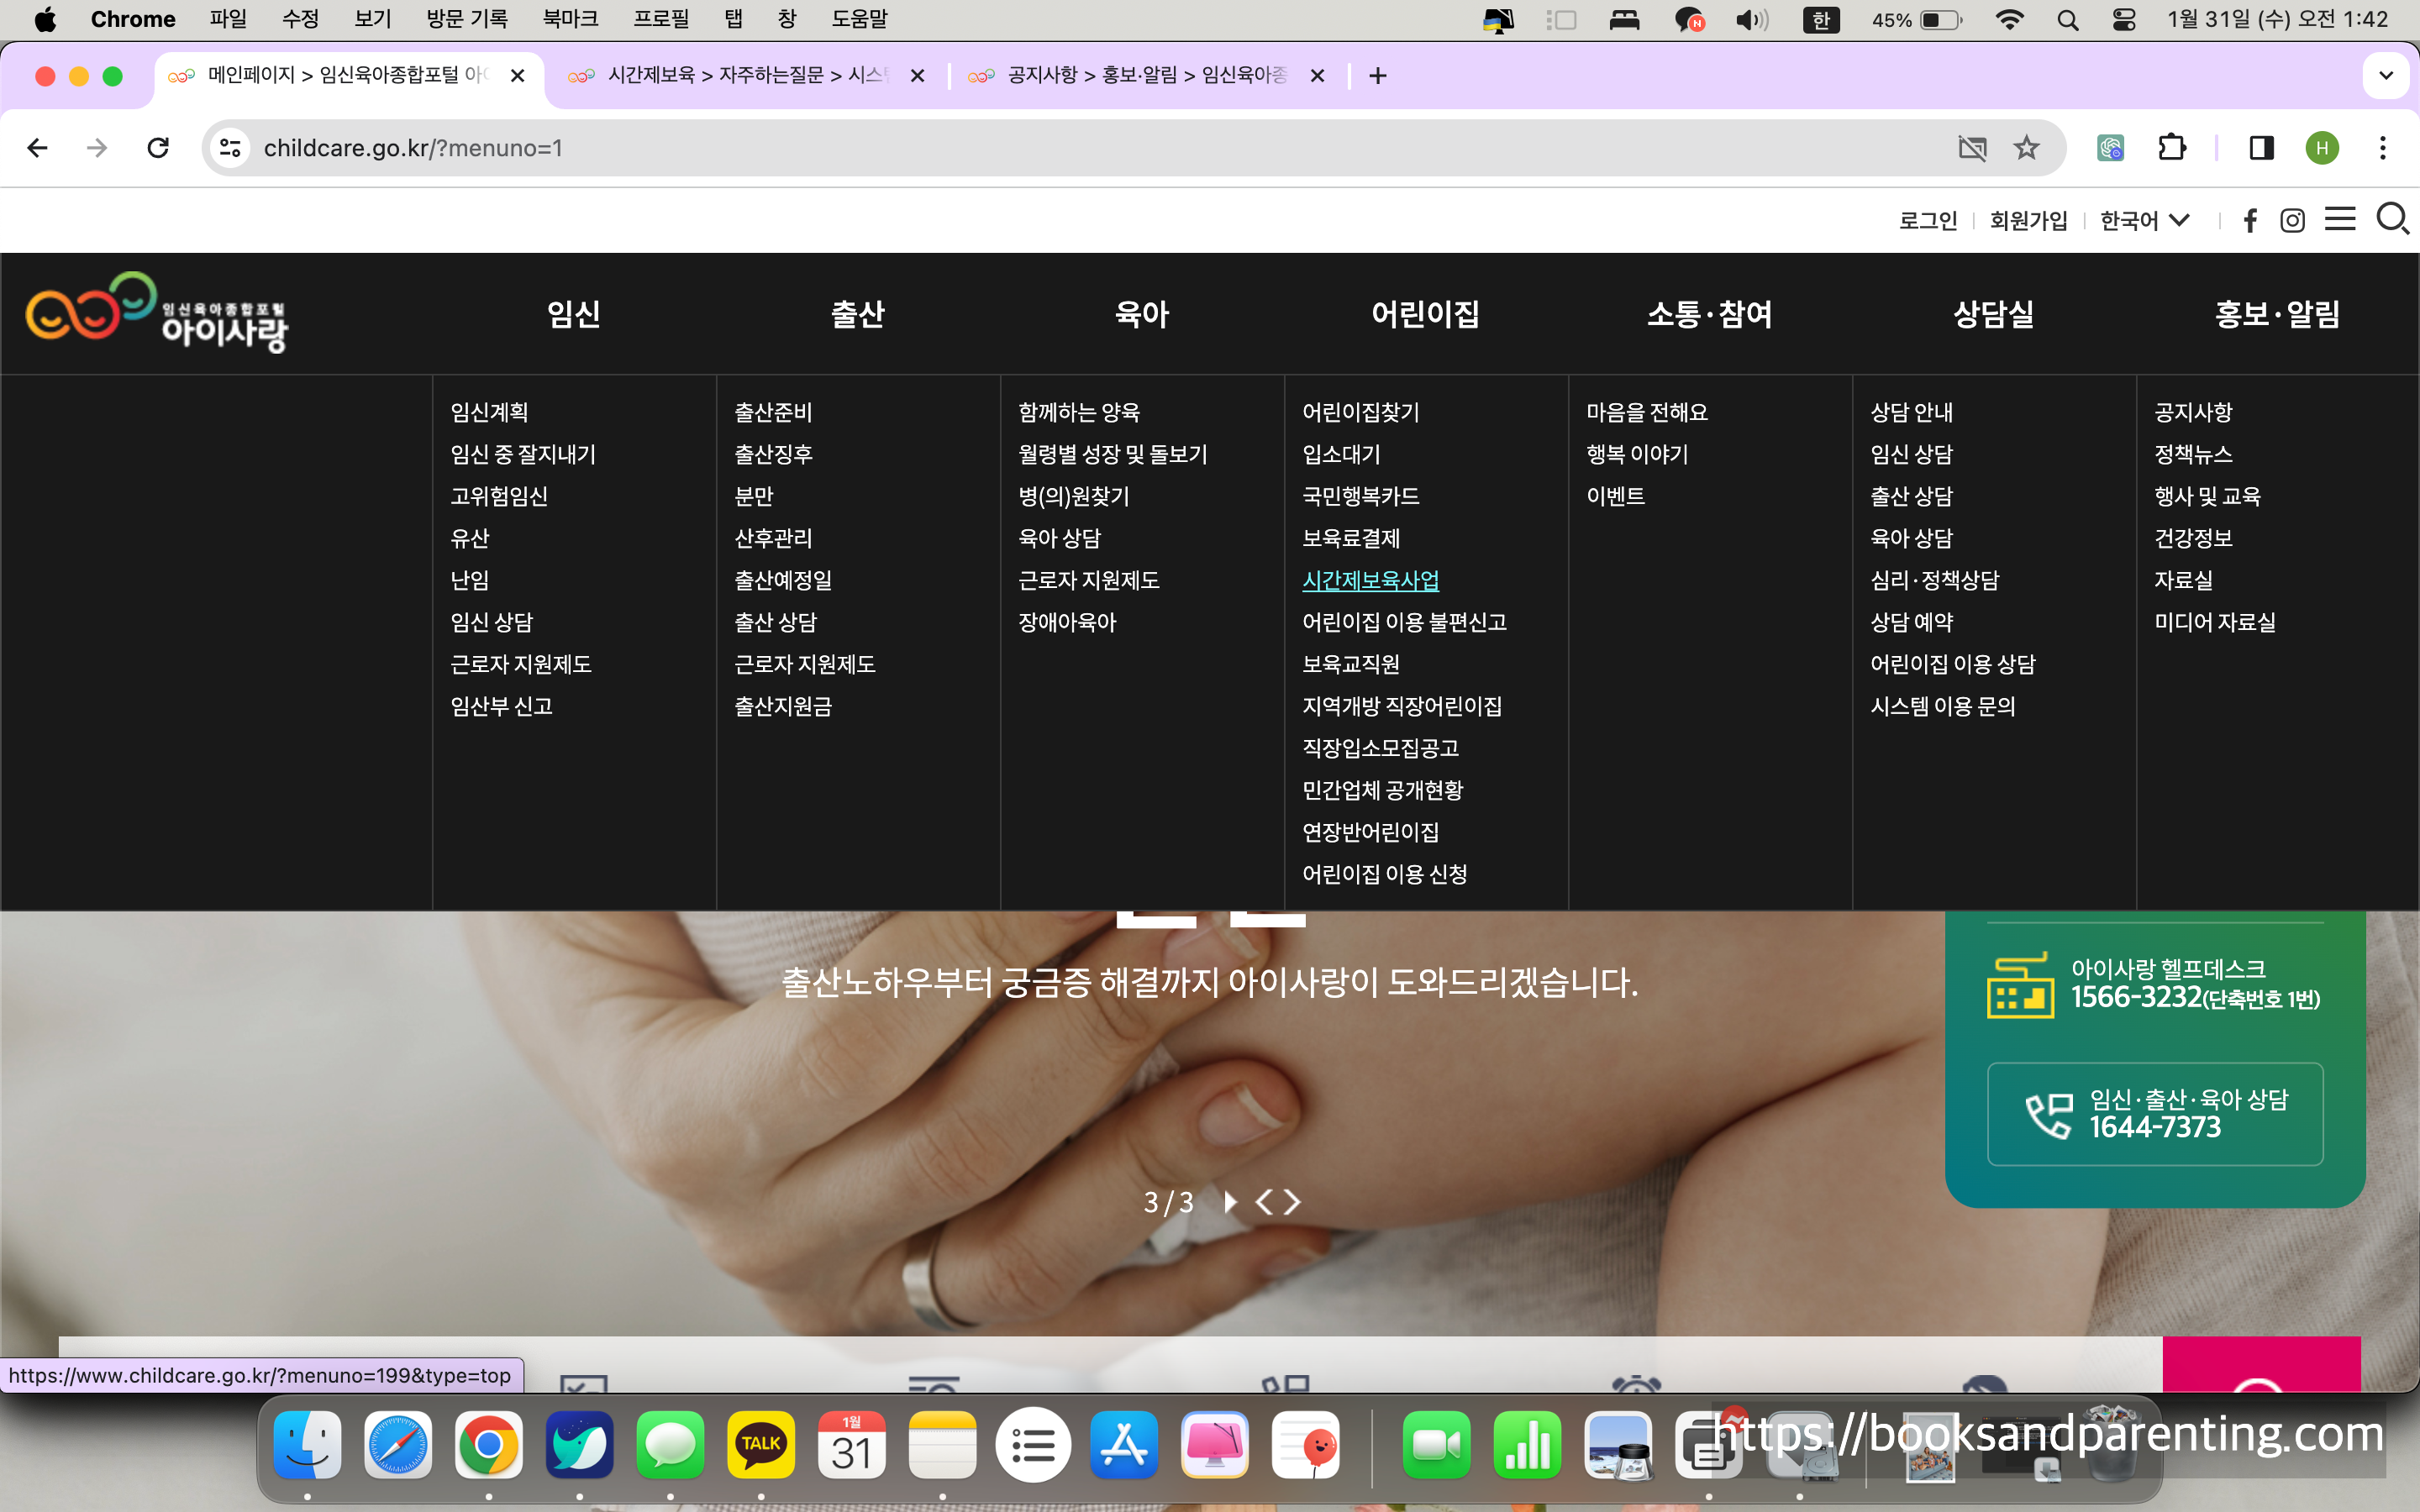Screen dimensions: 2420x1512
Task: Open the hamburger full menu icon
Action: click(x=2340, y=219)
